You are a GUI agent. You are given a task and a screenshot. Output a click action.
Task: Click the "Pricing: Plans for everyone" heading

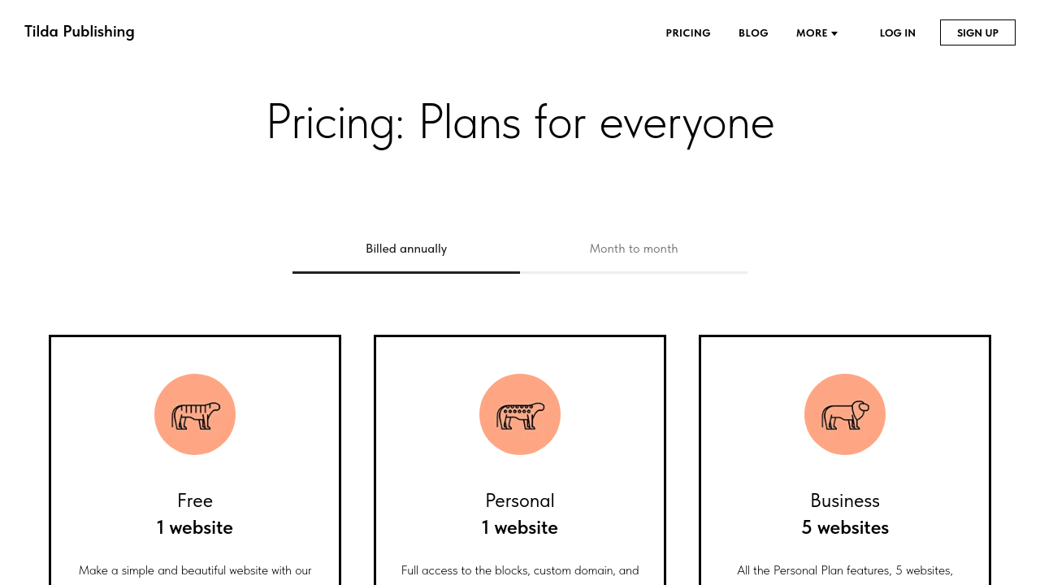click(x=520, y=122)
